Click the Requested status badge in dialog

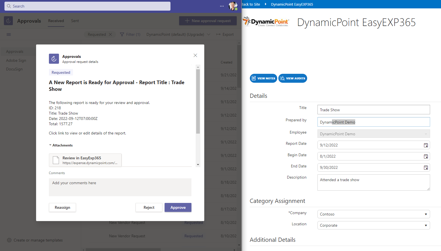point(61,72)
